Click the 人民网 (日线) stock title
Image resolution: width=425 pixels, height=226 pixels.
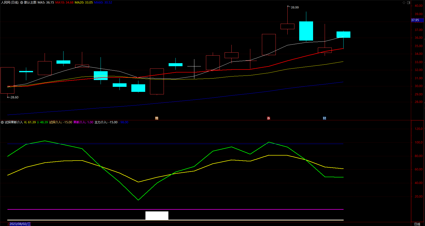click(x=10, y=3)
